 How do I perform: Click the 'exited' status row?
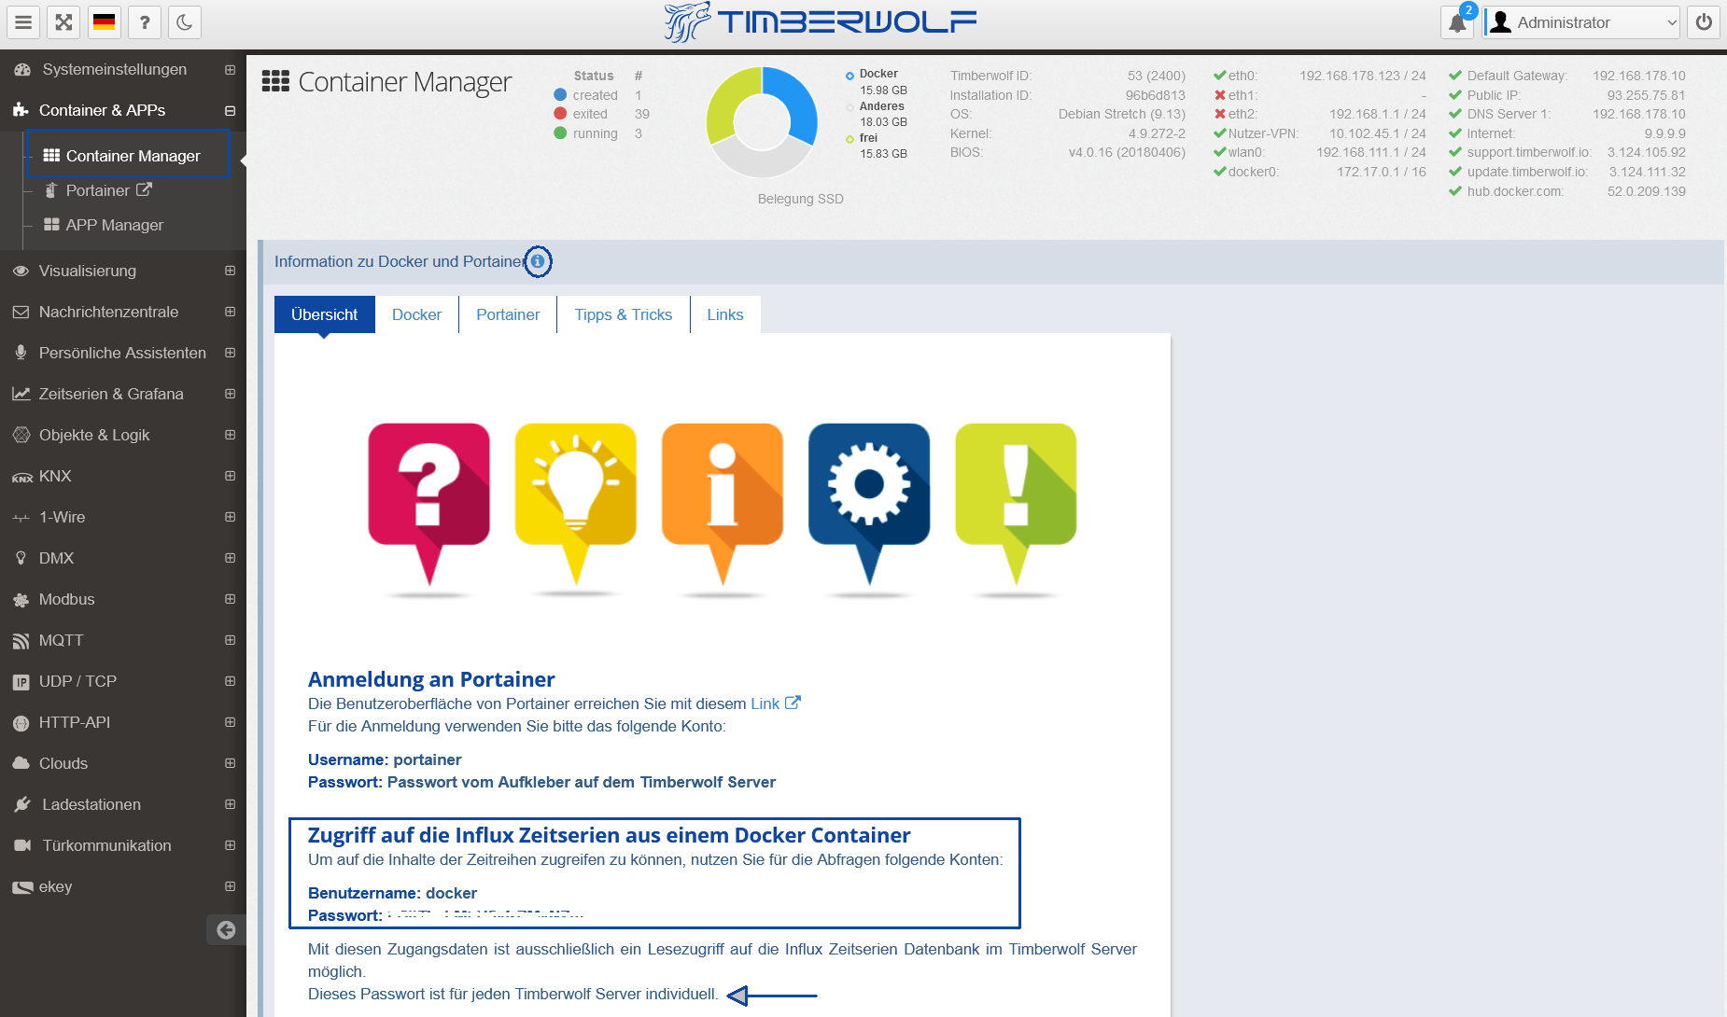[601, 114]
